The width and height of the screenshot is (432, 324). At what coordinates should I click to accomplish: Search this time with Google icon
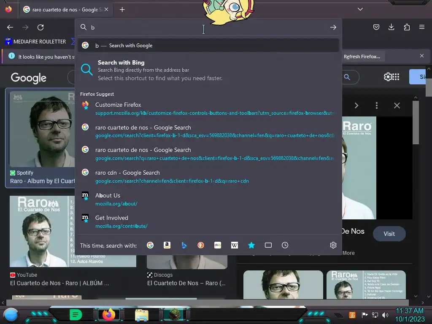click(150, 245)
